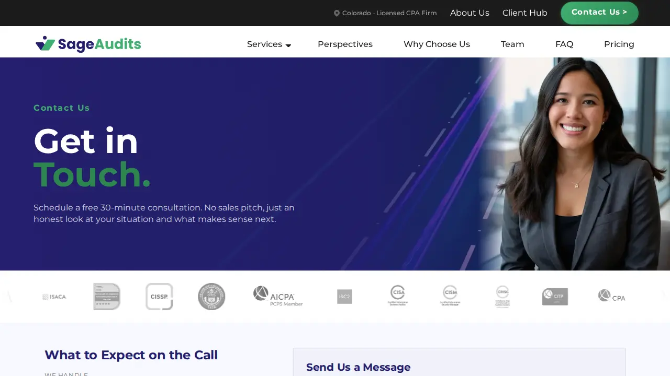
Task: Click the CRISC certification badge
Action: (x=502, y=296)
